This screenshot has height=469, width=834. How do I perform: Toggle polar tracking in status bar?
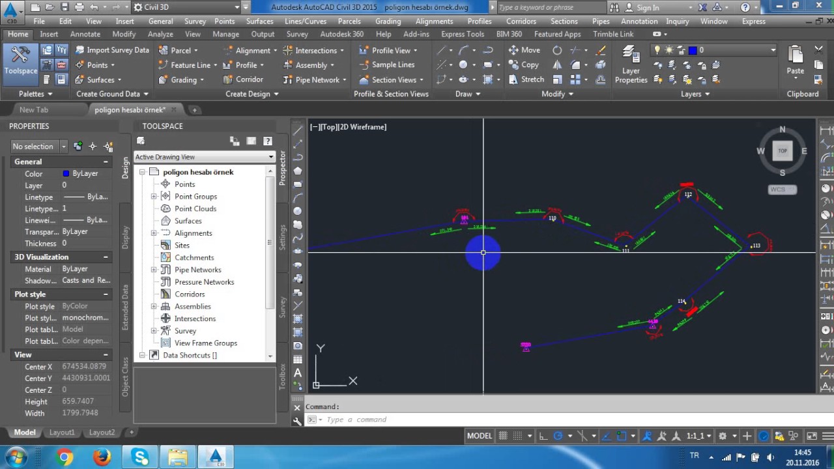558,436
